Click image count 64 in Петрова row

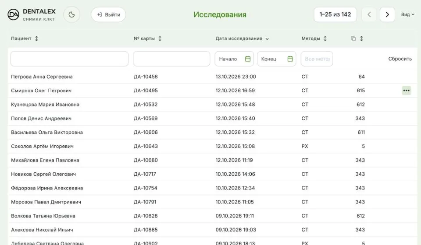pyautogui.click(x=361, y=77)
